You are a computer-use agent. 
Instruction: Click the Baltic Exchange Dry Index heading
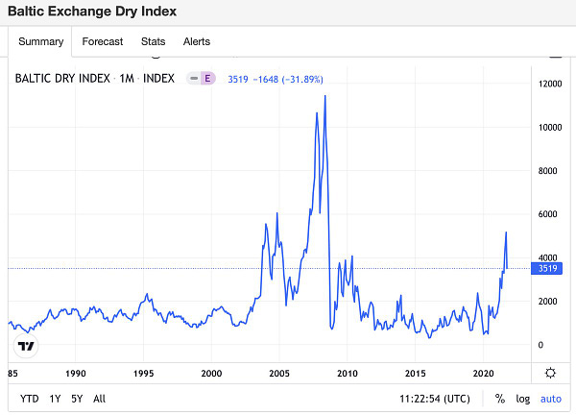[x=92, y=12]
